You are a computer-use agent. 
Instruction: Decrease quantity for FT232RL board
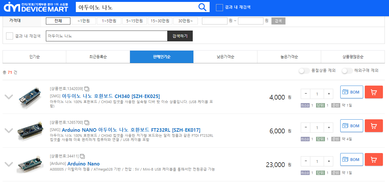(x=306, y=128)
